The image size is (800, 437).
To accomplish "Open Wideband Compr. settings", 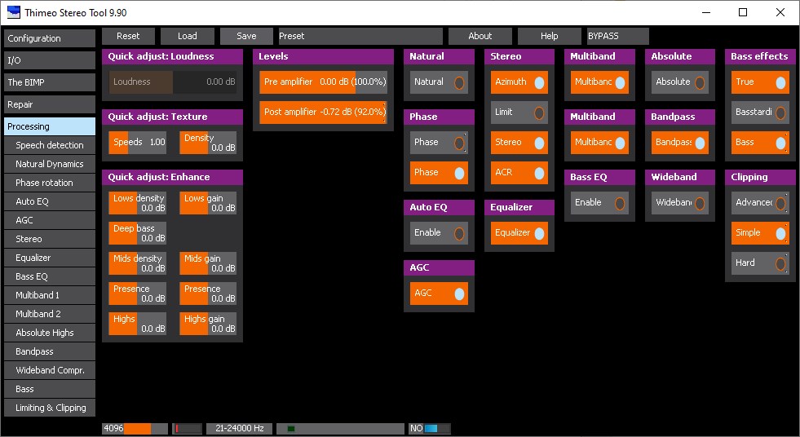I will tap(50, 370).
